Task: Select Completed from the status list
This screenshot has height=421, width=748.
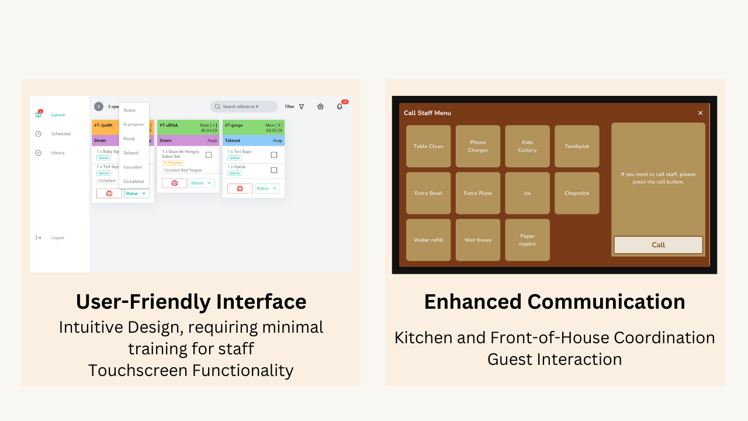Action: click(x=133, y=181)
